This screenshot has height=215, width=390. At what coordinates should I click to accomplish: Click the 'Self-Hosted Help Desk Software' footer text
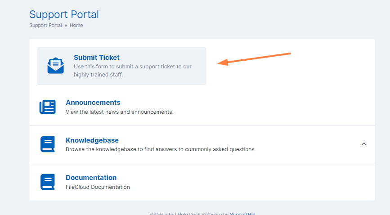coord(185,214)
